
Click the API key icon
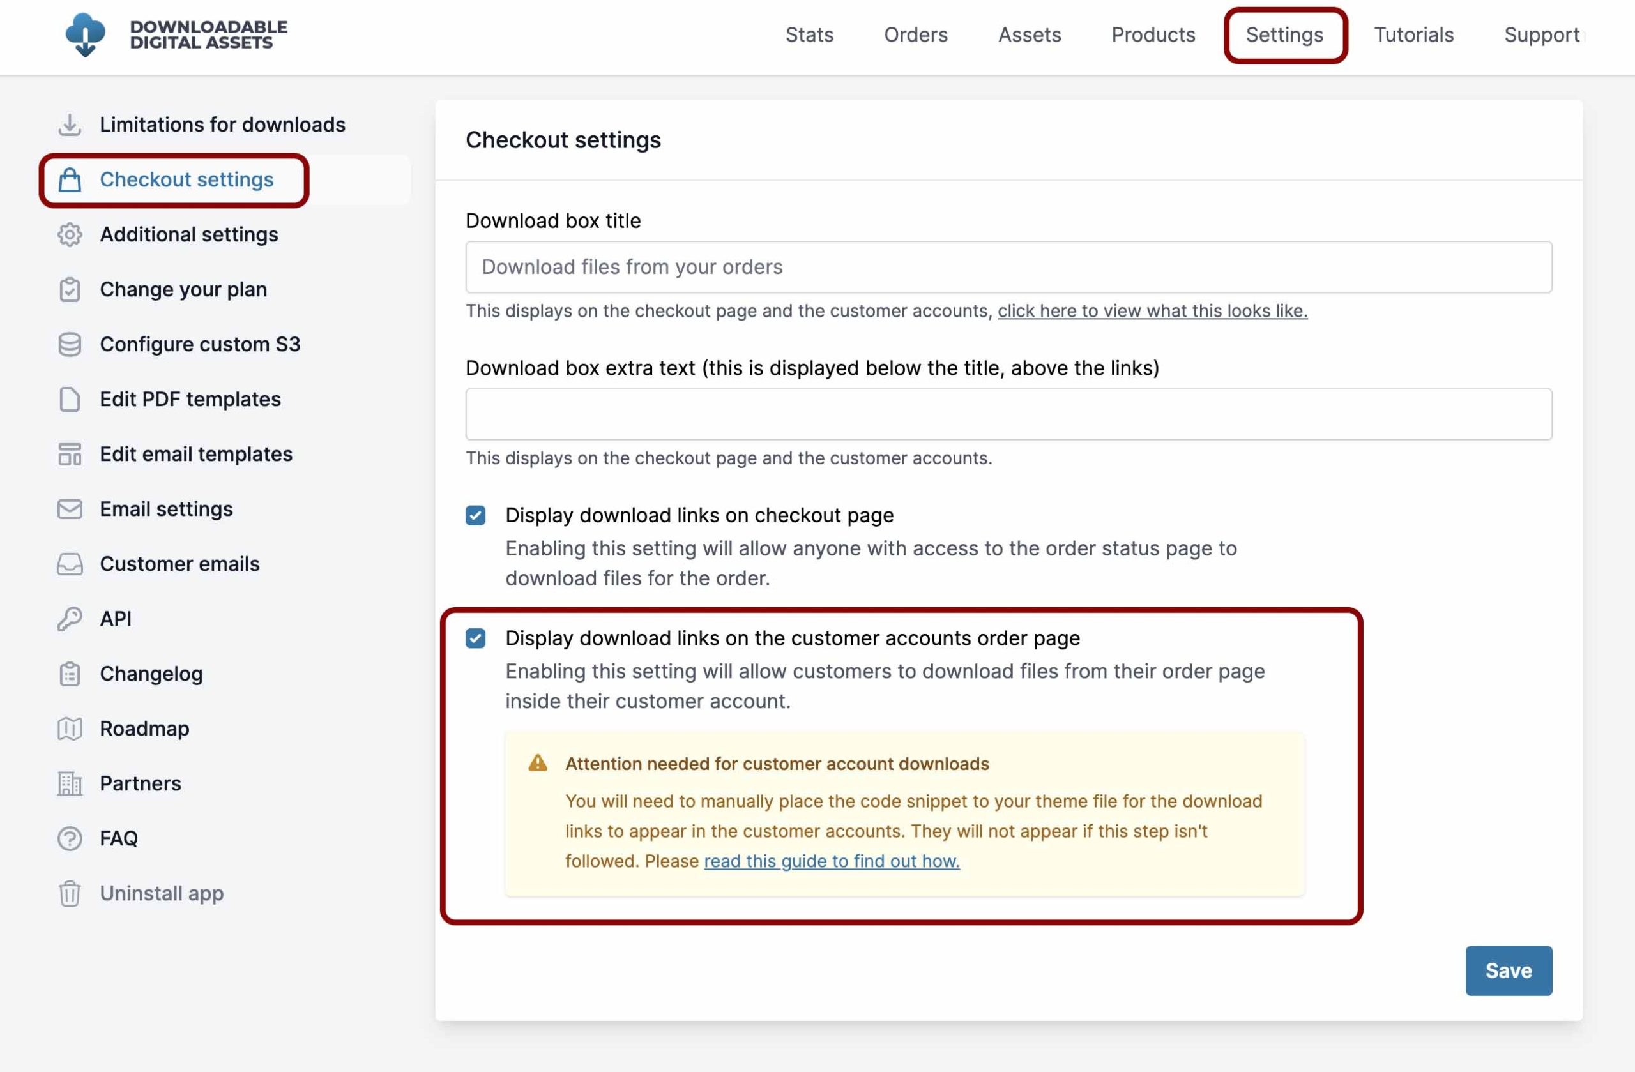coord(70,618)
